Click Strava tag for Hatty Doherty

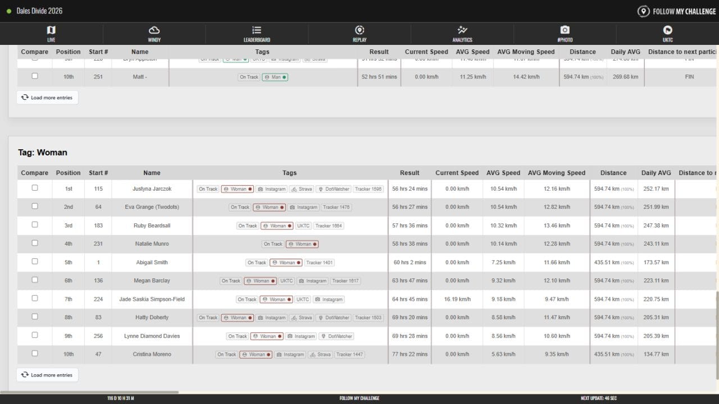point(302,318)
